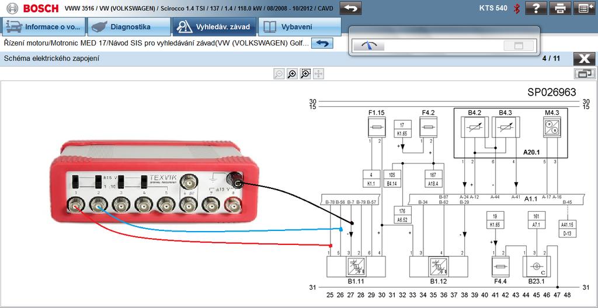
Task: Click the 105 B4.14 connector box
Action: point(392,180)
